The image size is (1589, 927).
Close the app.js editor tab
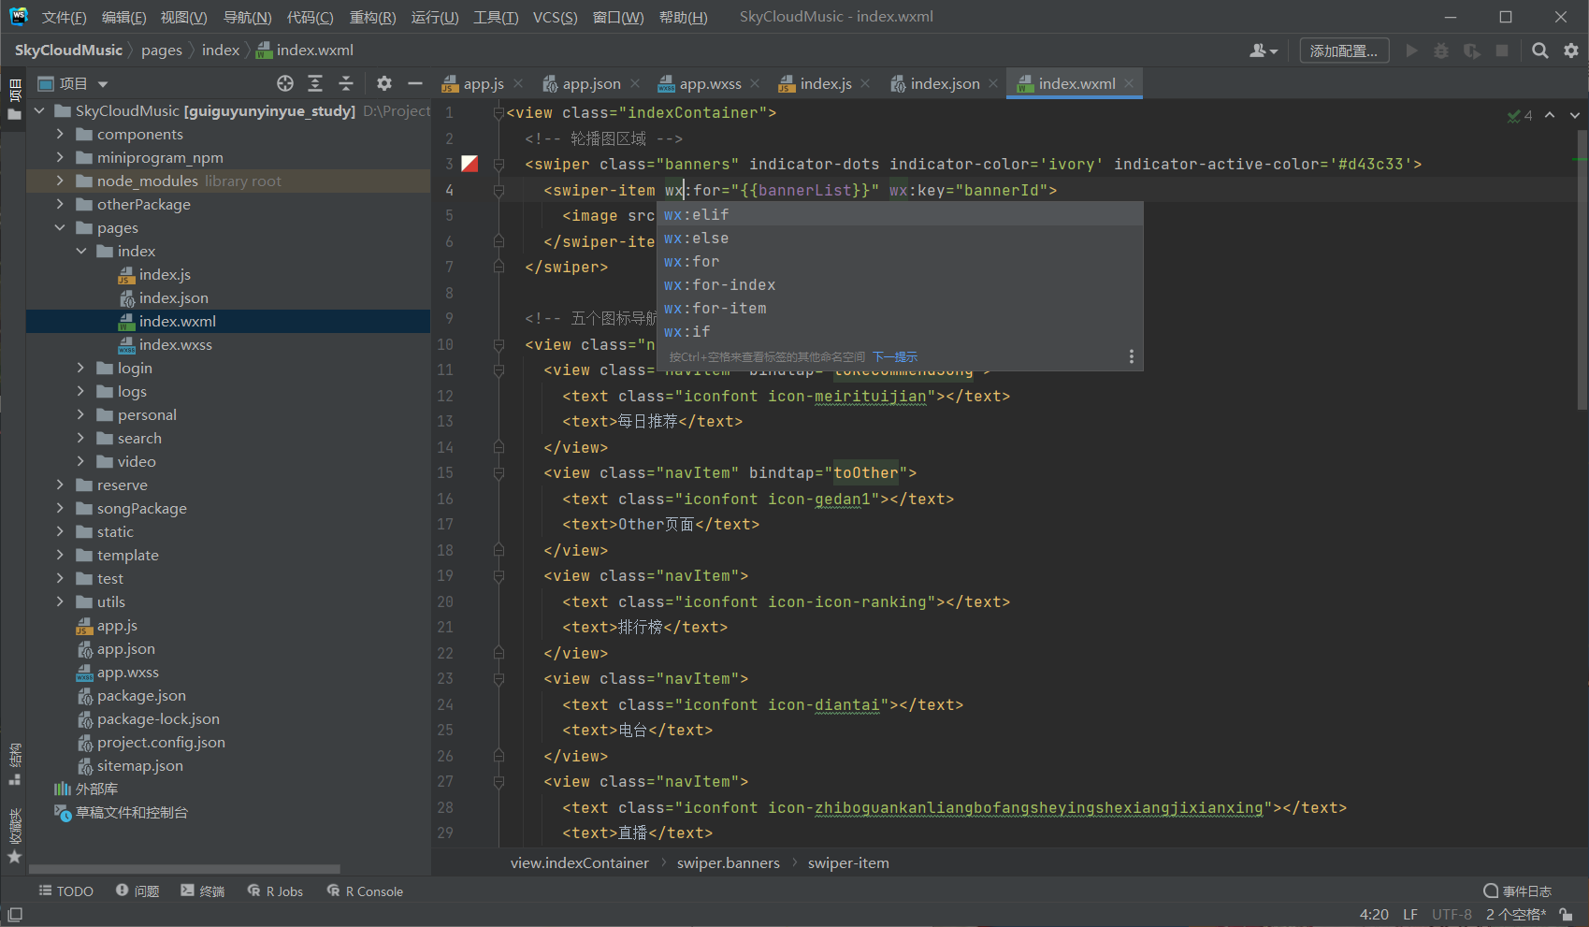pyautogui.click(x=518, y=83)
